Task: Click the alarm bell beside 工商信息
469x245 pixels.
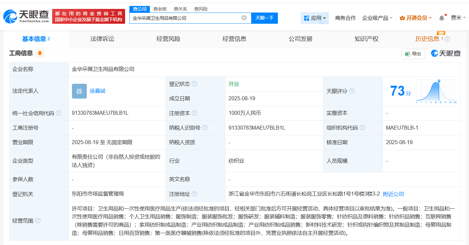Action: coord(40,53)
